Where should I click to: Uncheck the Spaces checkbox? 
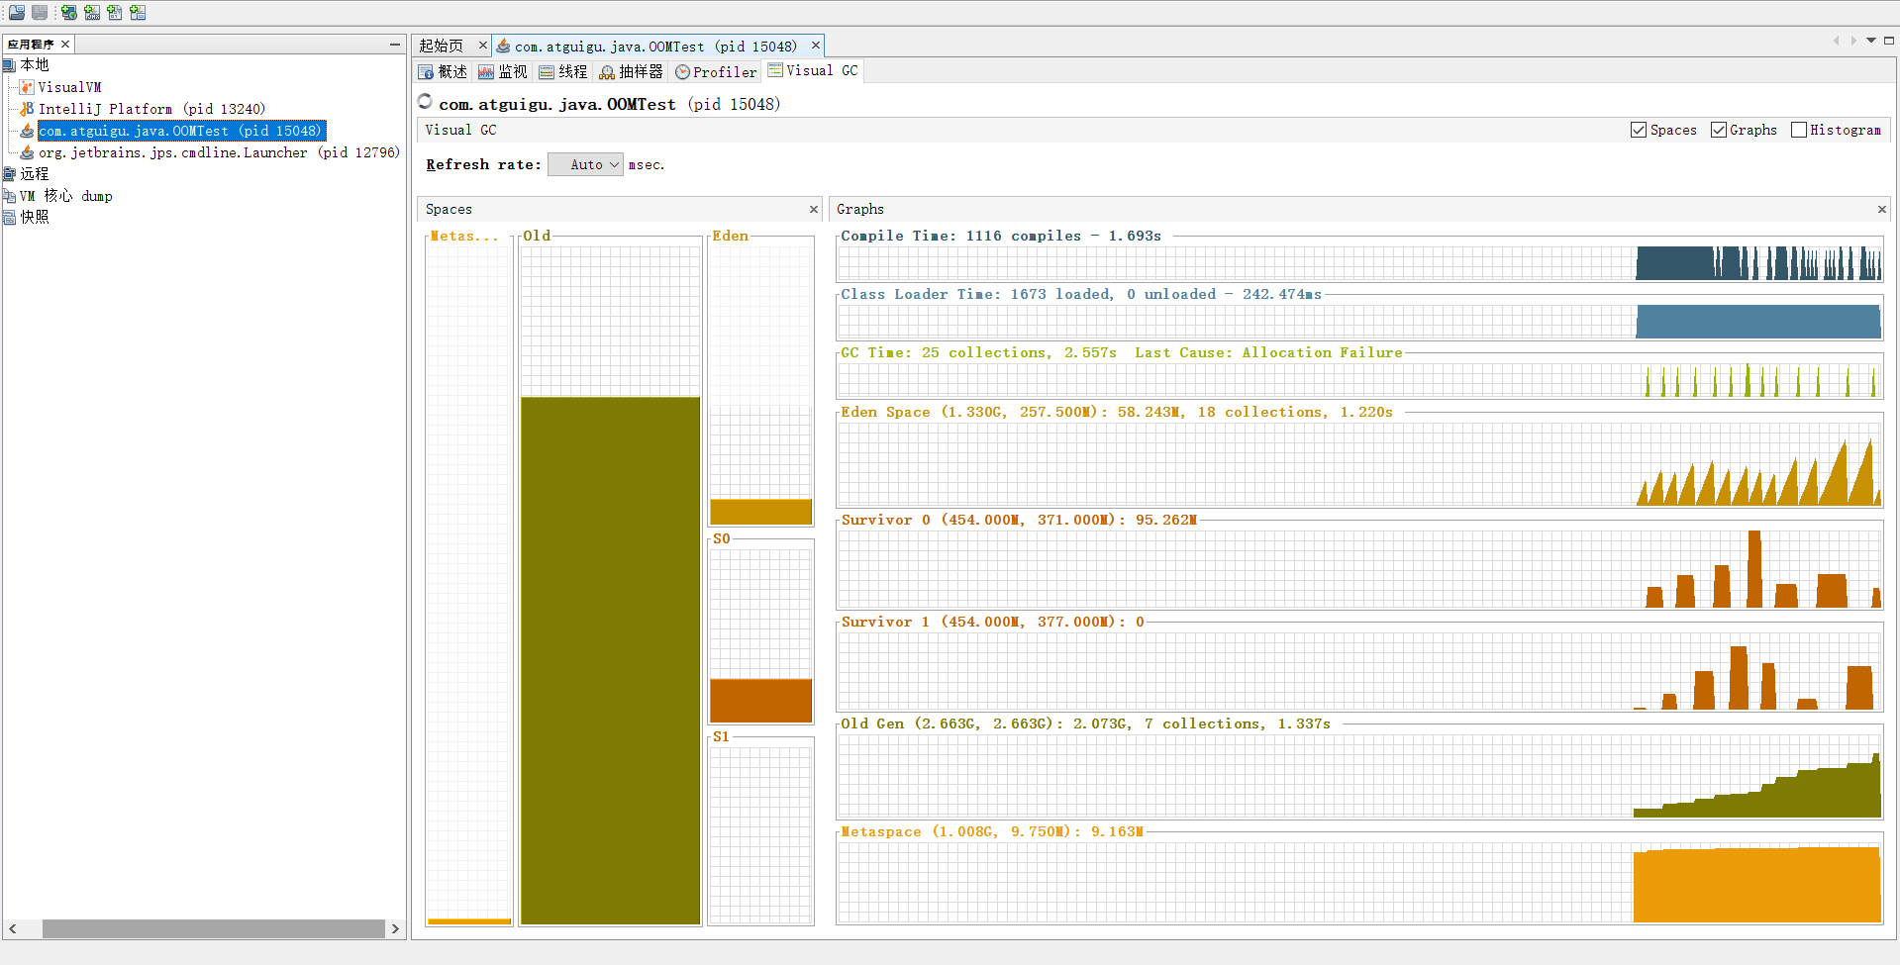pyautogui.click(x=1639, y=130)
